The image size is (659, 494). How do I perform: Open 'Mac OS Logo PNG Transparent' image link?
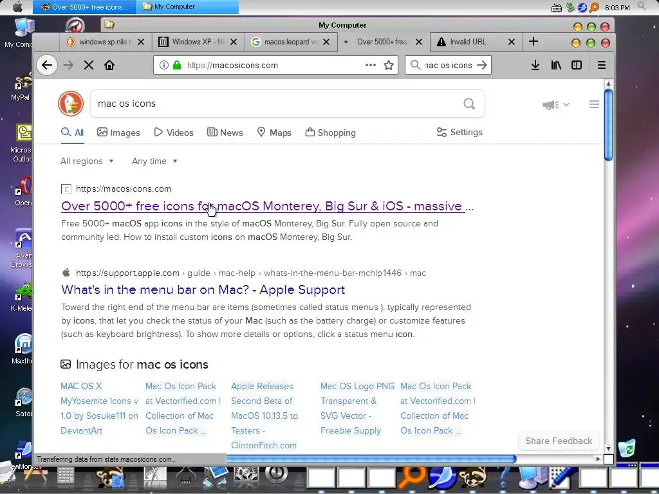coord(357,408)
